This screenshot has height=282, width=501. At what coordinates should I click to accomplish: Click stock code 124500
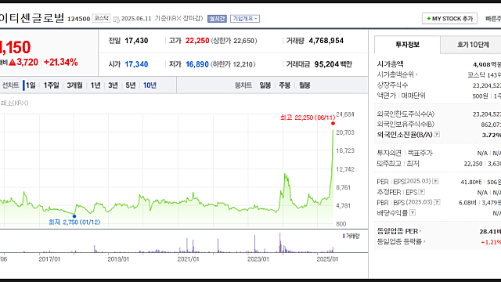[x=78, y=19]
